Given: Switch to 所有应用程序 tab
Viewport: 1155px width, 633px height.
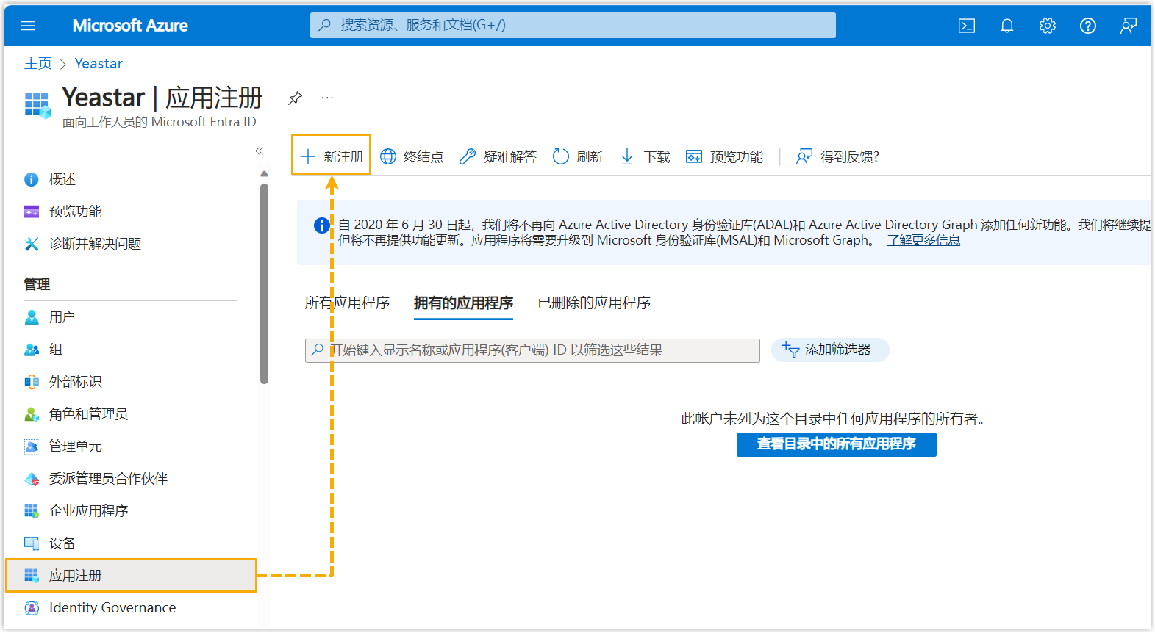Looking at the screenshot, I should 347,303.
